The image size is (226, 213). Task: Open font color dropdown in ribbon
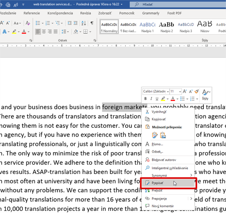(x=29, y=32)
